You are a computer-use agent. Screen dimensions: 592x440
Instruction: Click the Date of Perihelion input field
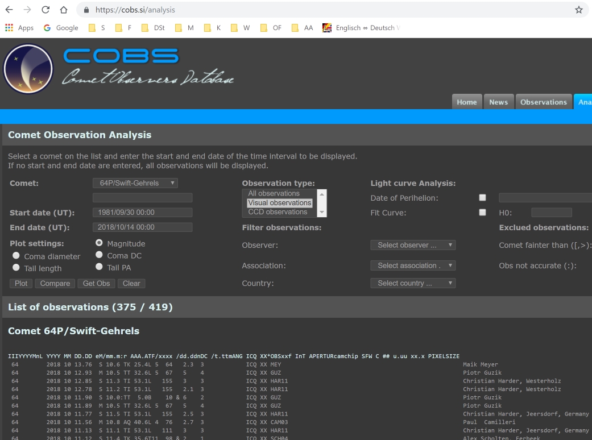click(x=545, y=198)
